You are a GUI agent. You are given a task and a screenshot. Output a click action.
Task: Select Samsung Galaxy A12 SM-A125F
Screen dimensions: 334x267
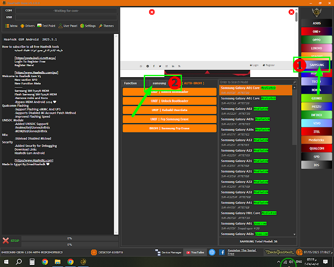[x=256, y=142]
